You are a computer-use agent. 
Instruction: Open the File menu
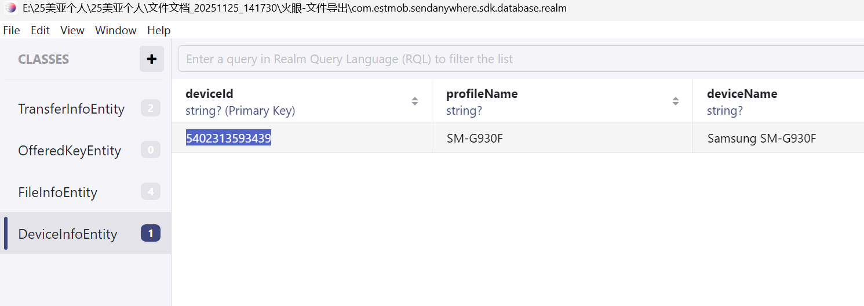(x=12, y=30)
